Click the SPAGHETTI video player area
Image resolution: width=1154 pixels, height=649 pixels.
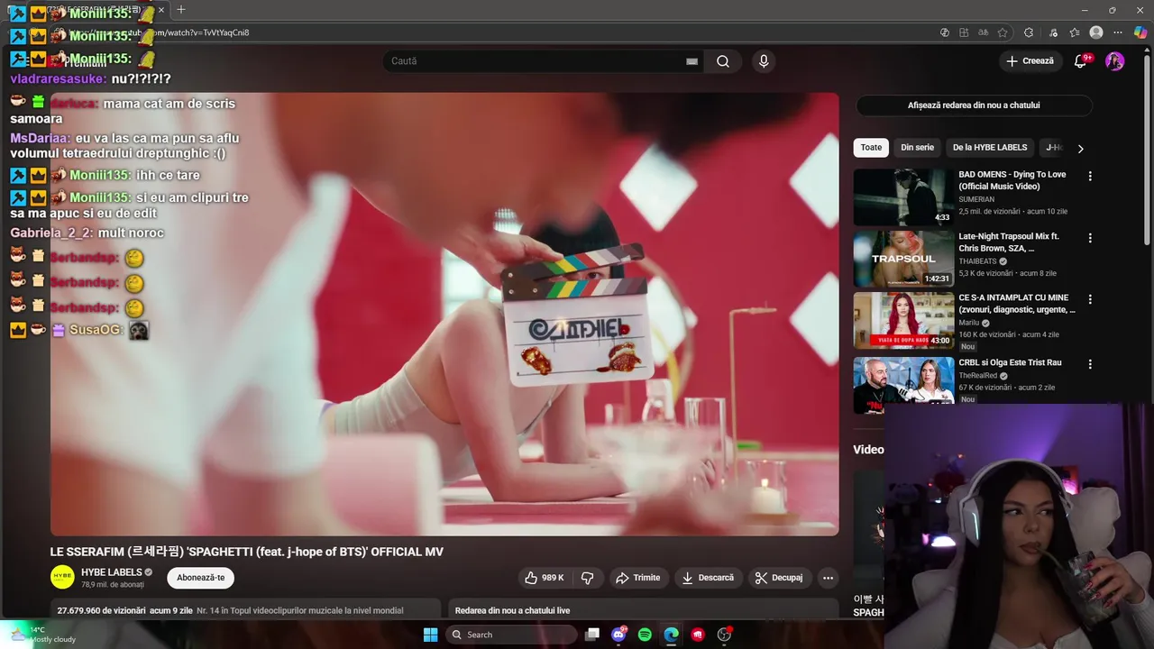pyautogui.click(x=444, y=314)
